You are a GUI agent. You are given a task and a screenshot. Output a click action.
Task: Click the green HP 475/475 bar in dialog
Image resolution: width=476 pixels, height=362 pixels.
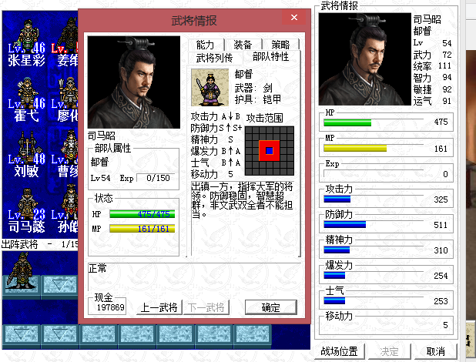pyautogui.click(x=142, y=214)
